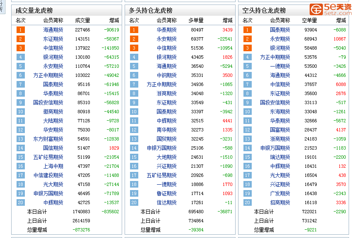354x238 pixels.
Task: Open the 信达期货 member link
Action: tap(166, 202)
